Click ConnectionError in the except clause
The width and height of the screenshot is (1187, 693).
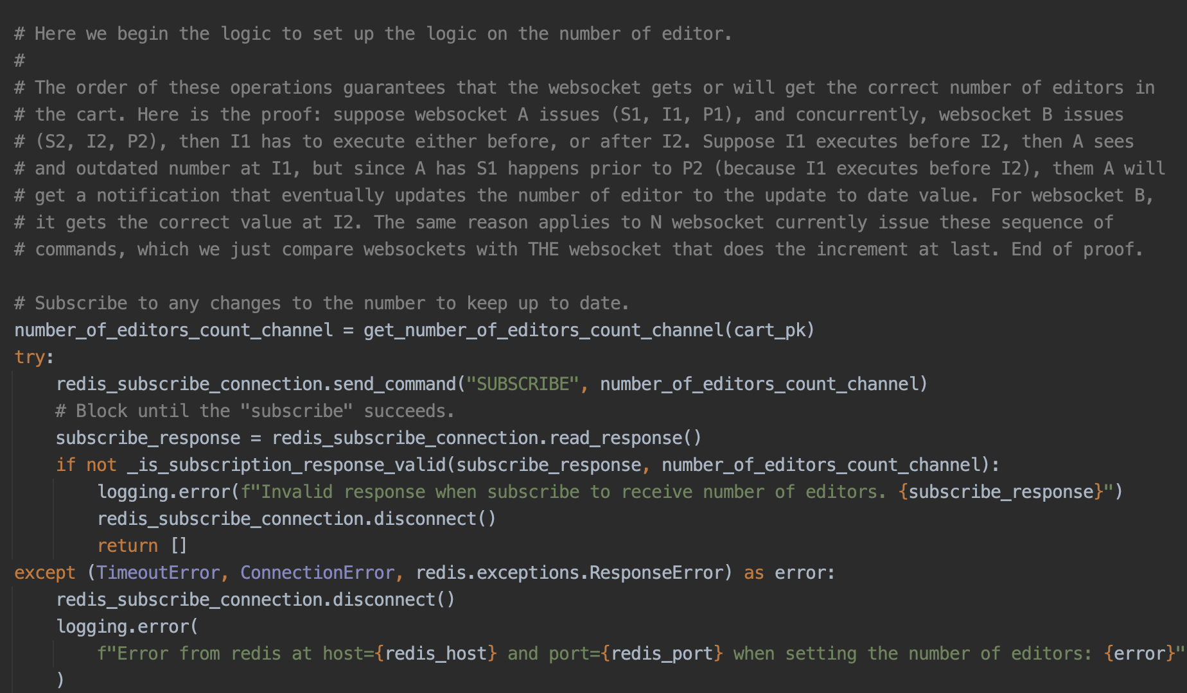[317, 572]
